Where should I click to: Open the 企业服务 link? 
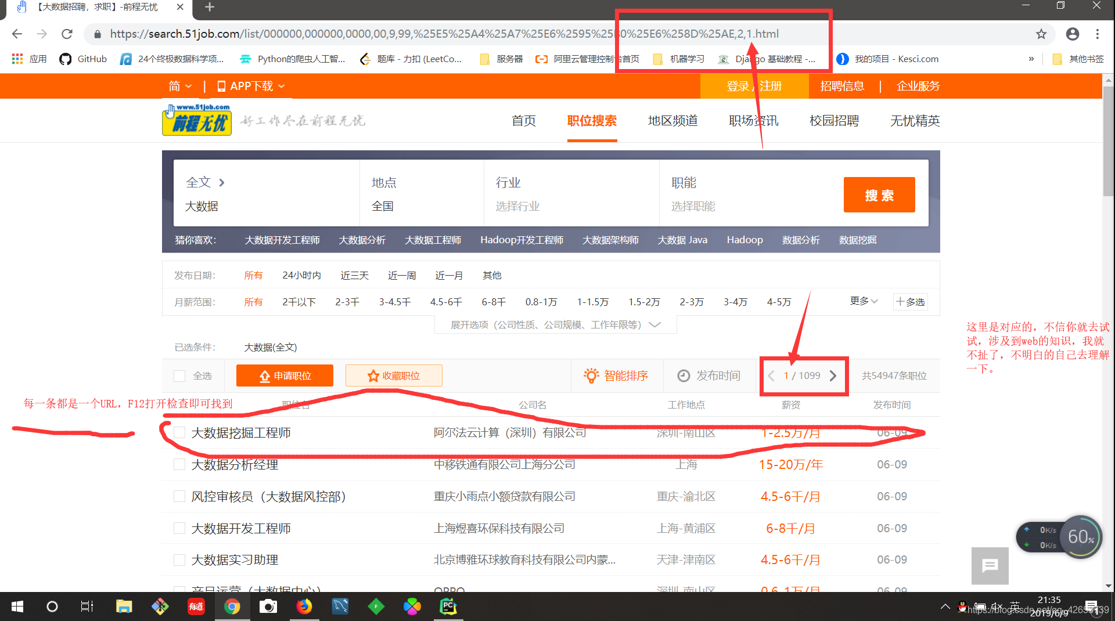coord(918,86)
